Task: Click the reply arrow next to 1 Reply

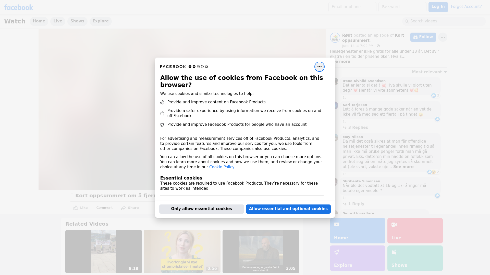Action: [345, 204]
